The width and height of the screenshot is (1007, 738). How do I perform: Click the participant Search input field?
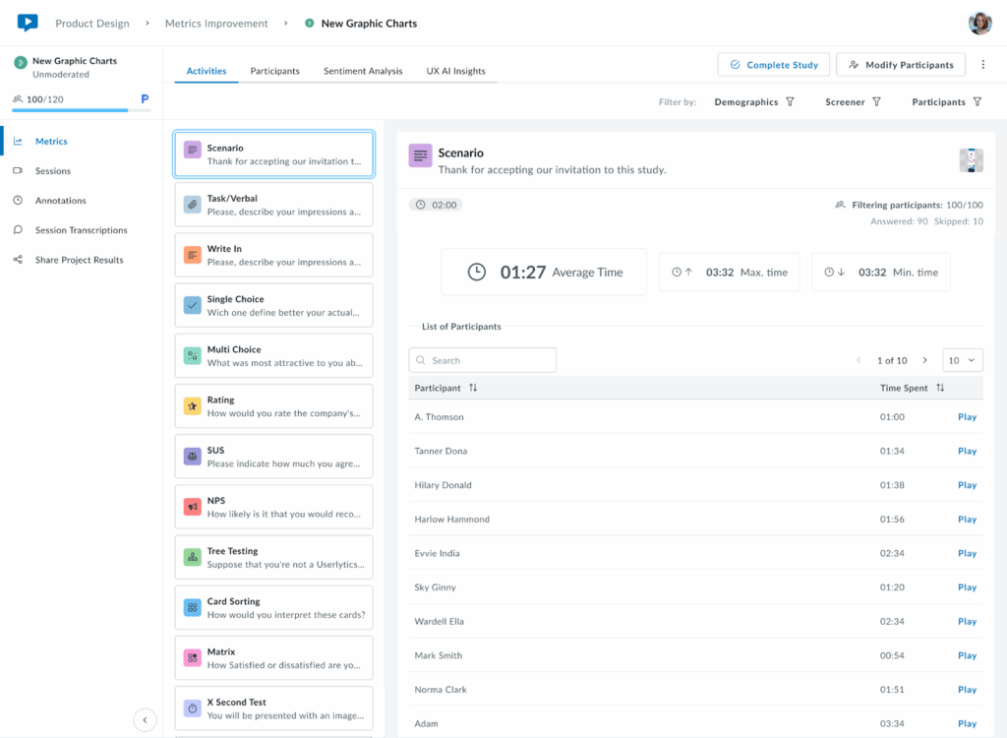pyautogui.click(x=483, y=360)
